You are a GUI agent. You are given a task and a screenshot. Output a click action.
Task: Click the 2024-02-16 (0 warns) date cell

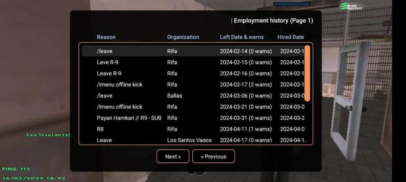246,74
